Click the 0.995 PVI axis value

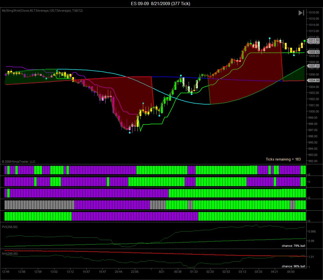click(x=312, y=231)
